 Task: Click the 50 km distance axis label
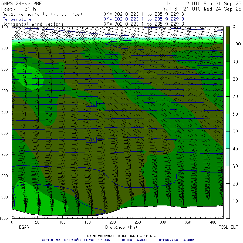(37, 222)
